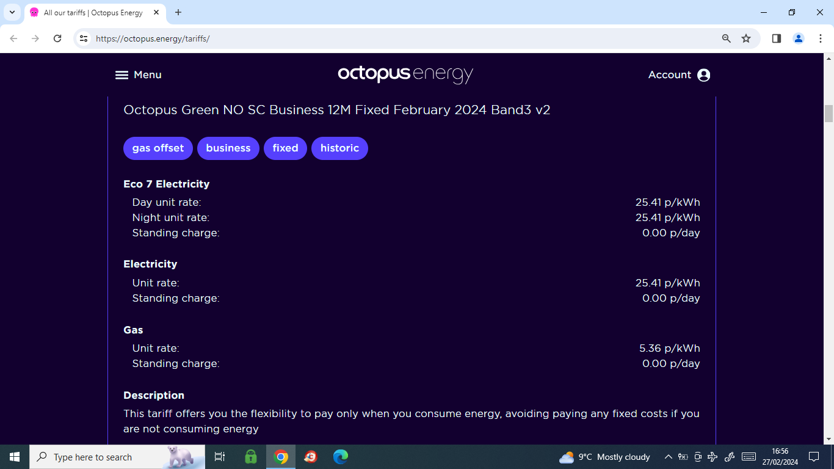Screen dimensions: 834x469
Task: Select the 'historic' tag pill
Action: (x=339, y=148)
